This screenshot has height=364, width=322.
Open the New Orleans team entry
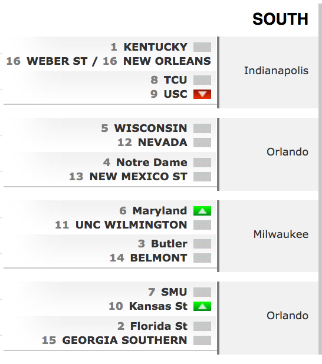pyautogui.click(x=167, y=61)
